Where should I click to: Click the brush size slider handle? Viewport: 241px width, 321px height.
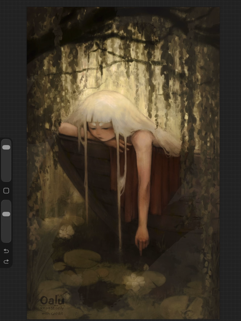(x=6, y=147)
